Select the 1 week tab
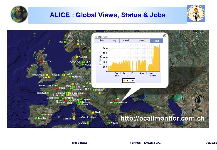The height and width of the screenshot is (150, 217). (x=126, y=41)
